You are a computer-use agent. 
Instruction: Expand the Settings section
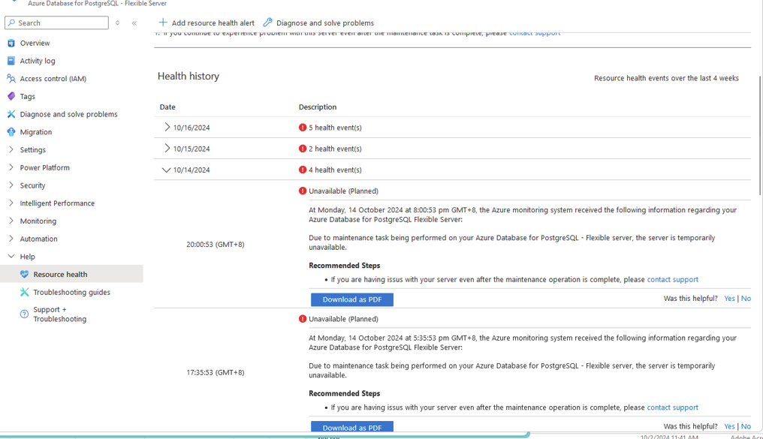11,150
